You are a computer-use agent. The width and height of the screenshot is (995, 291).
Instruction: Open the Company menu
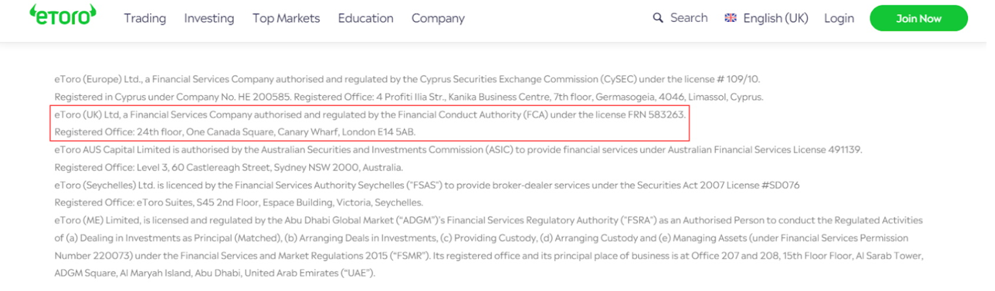(x=438, y=18)
